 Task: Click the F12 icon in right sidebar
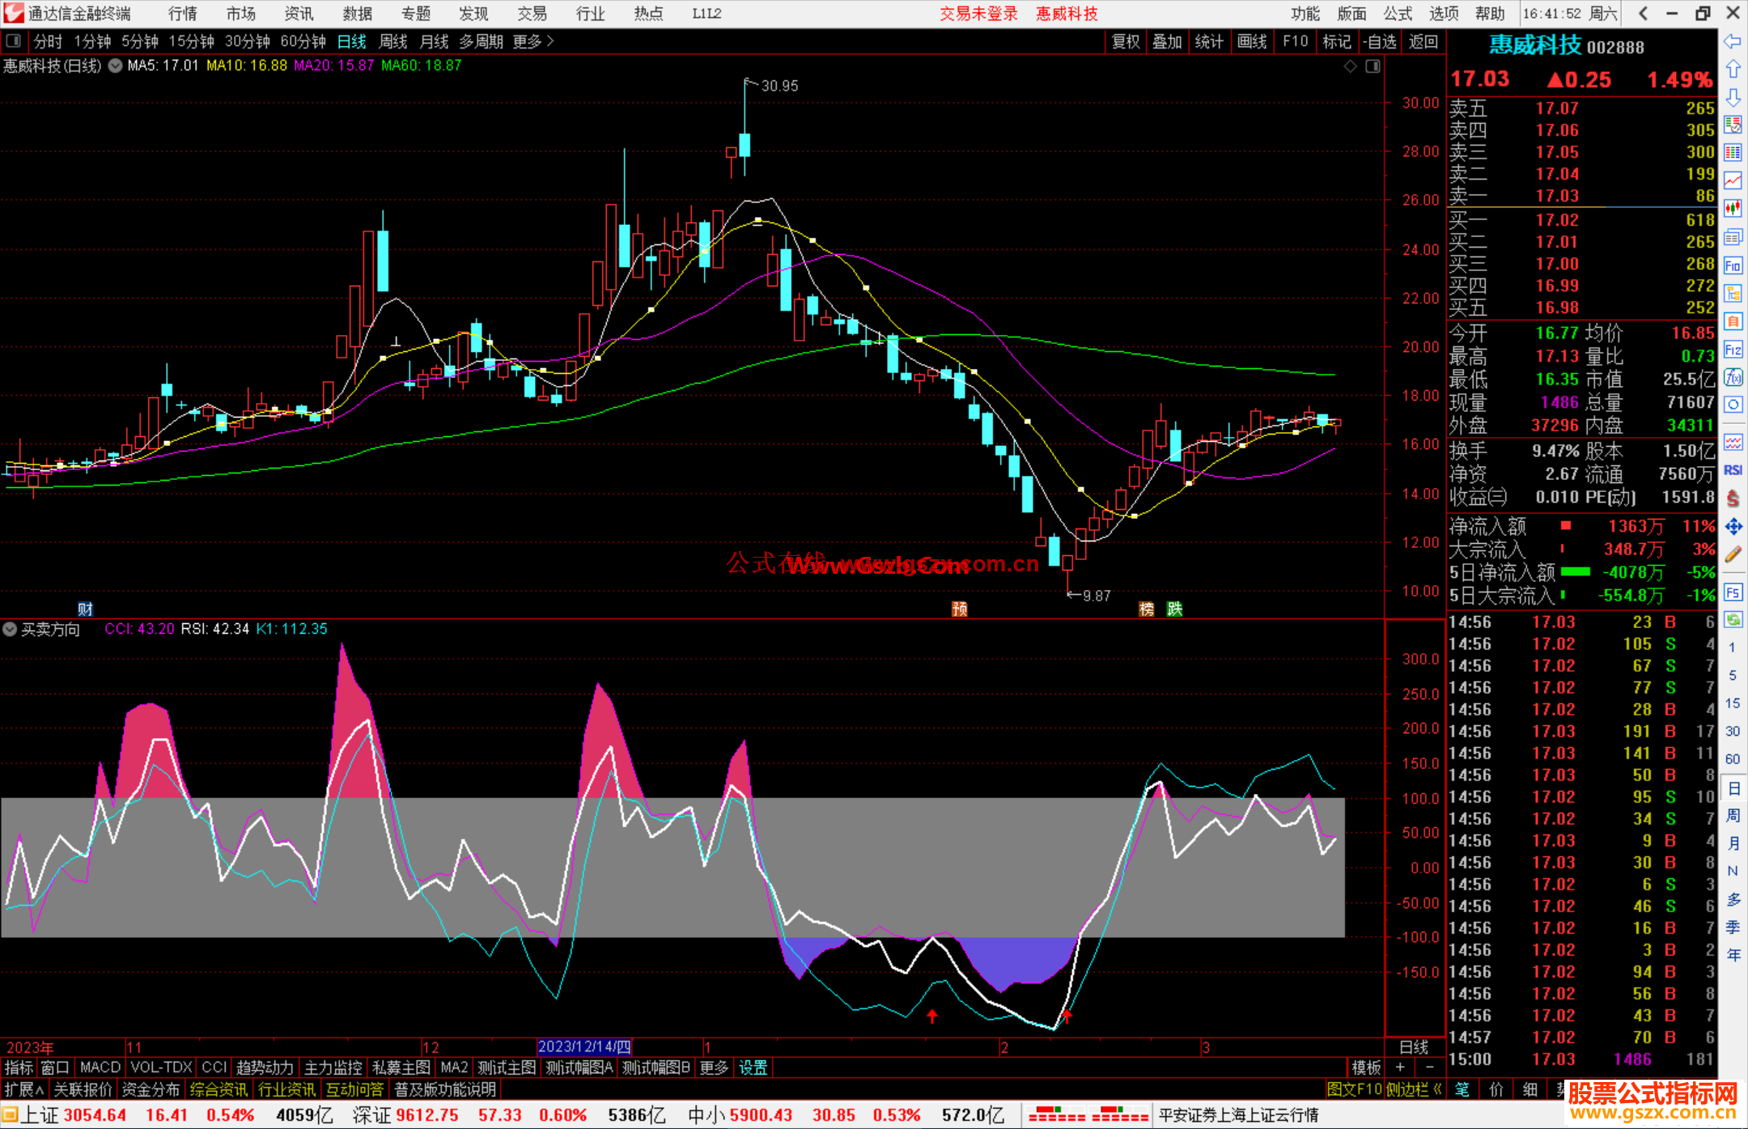[1733, 350]
